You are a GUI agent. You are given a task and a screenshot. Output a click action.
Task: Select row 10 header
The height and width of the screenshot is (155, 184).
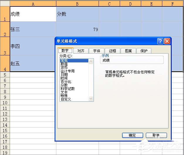coord(5,103)
